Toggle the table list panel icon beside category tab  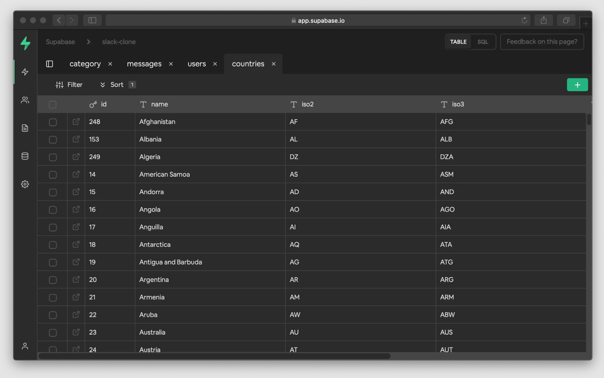click(49, 64)
